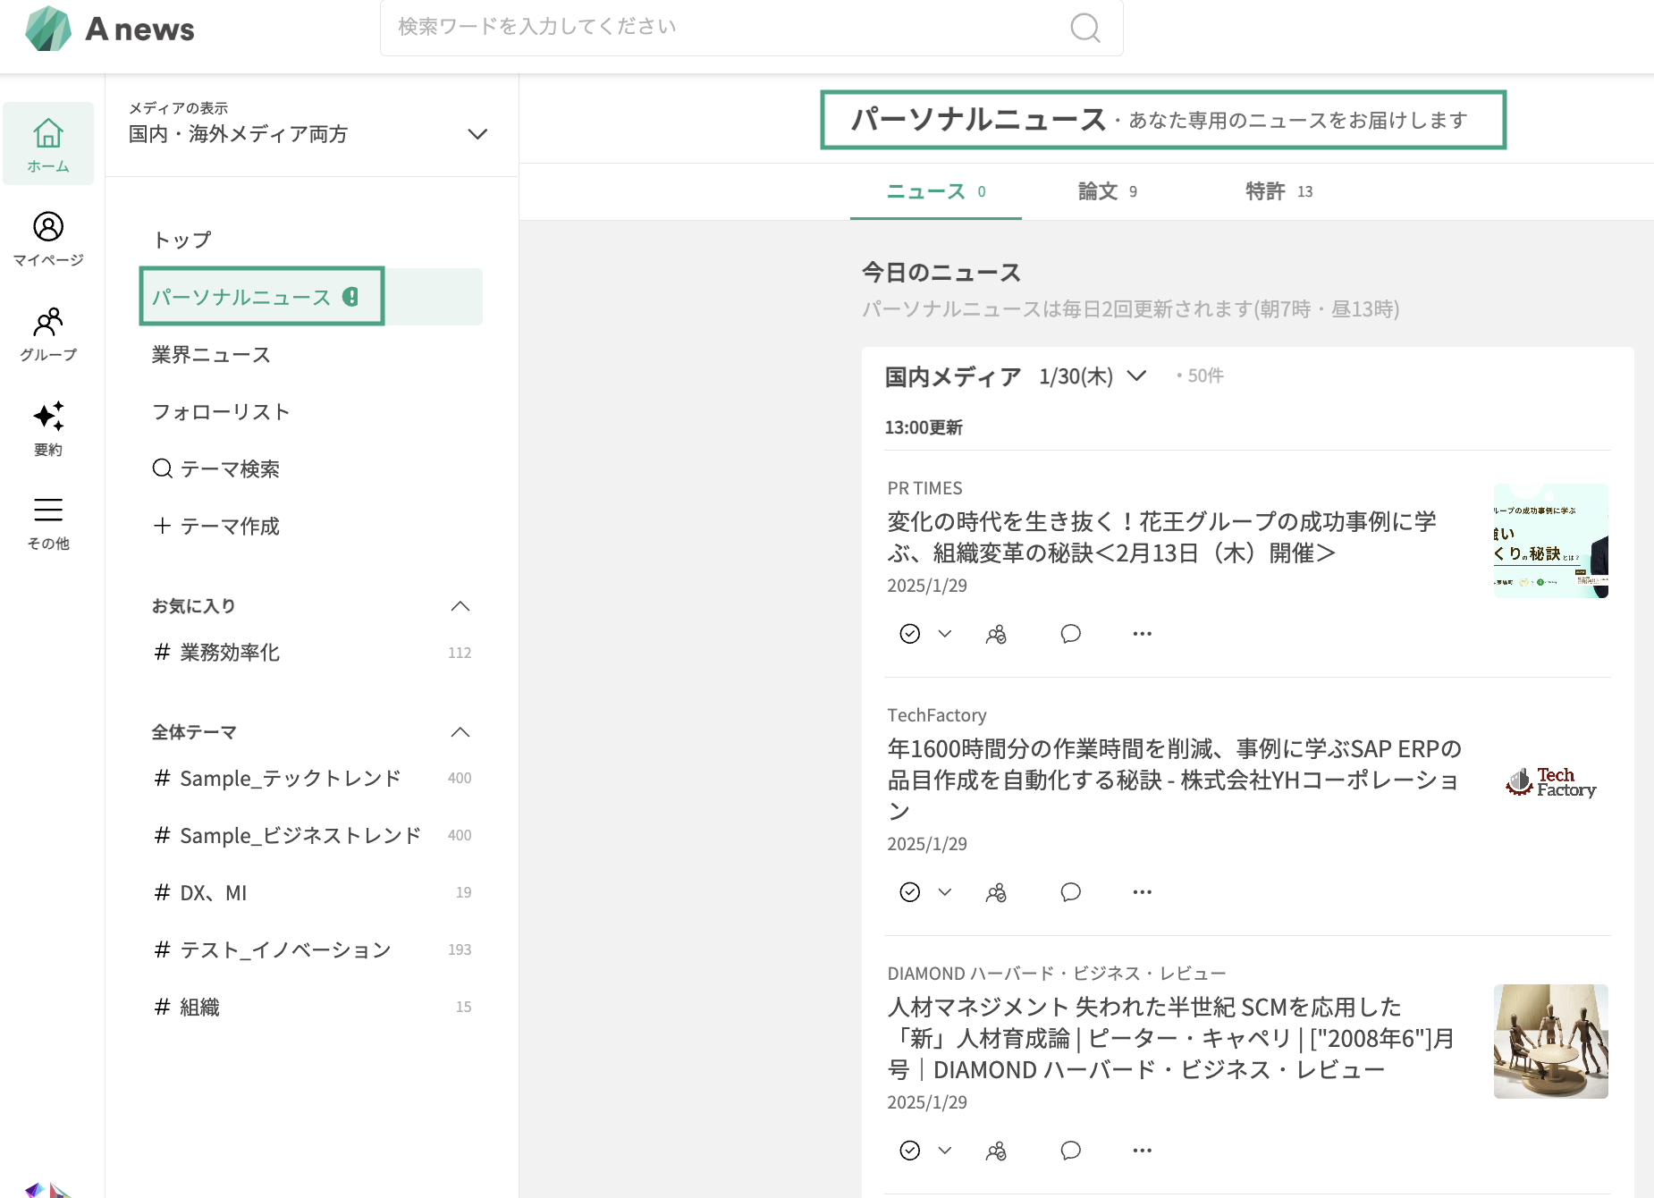The height and width of the screenshot is (1198, 1654).
Task: Open Industry News (業界ニュース) link
Action: pyautogui.click(x=211, y=355)
